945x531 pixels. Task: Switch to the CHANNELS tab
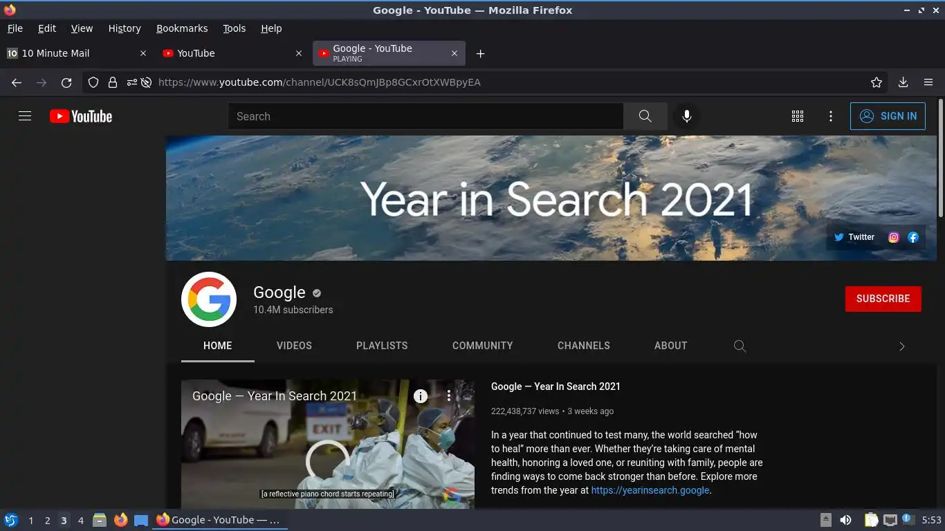[x=584, y=346]
